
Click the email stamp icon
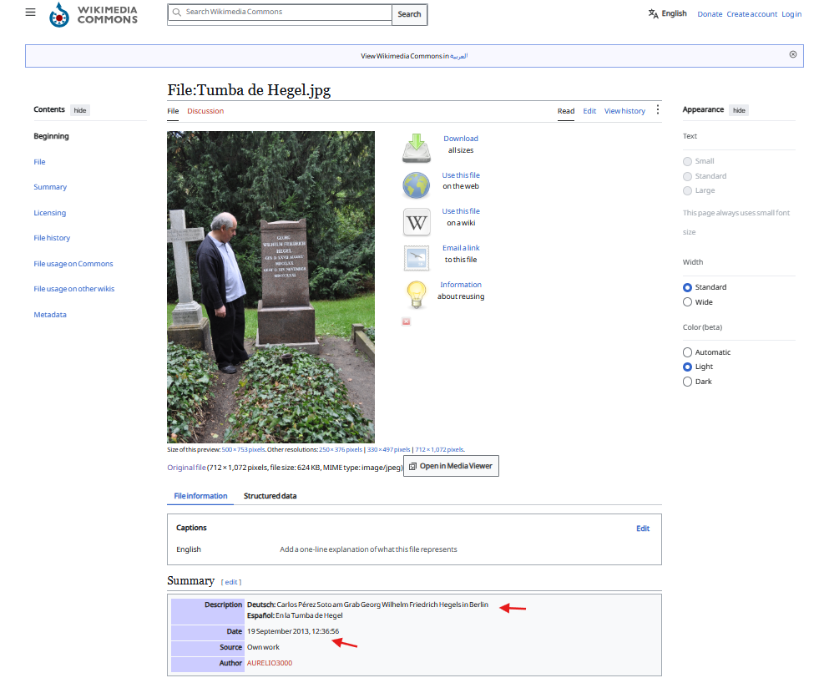(417, 258)
